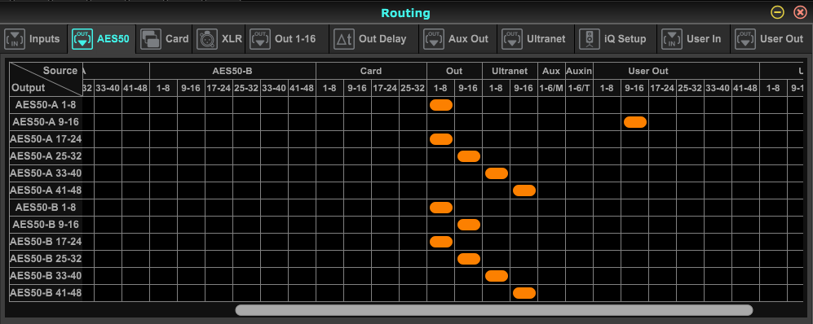
Task: Switch to the User In tab label
Action: 704,39
